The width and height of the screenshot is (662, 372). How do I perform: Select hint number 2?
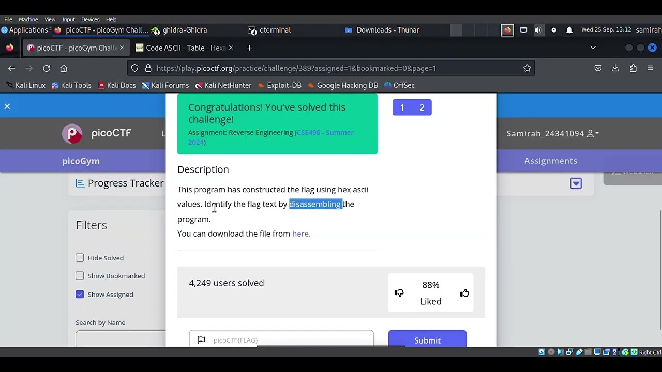tap(422, 107)
